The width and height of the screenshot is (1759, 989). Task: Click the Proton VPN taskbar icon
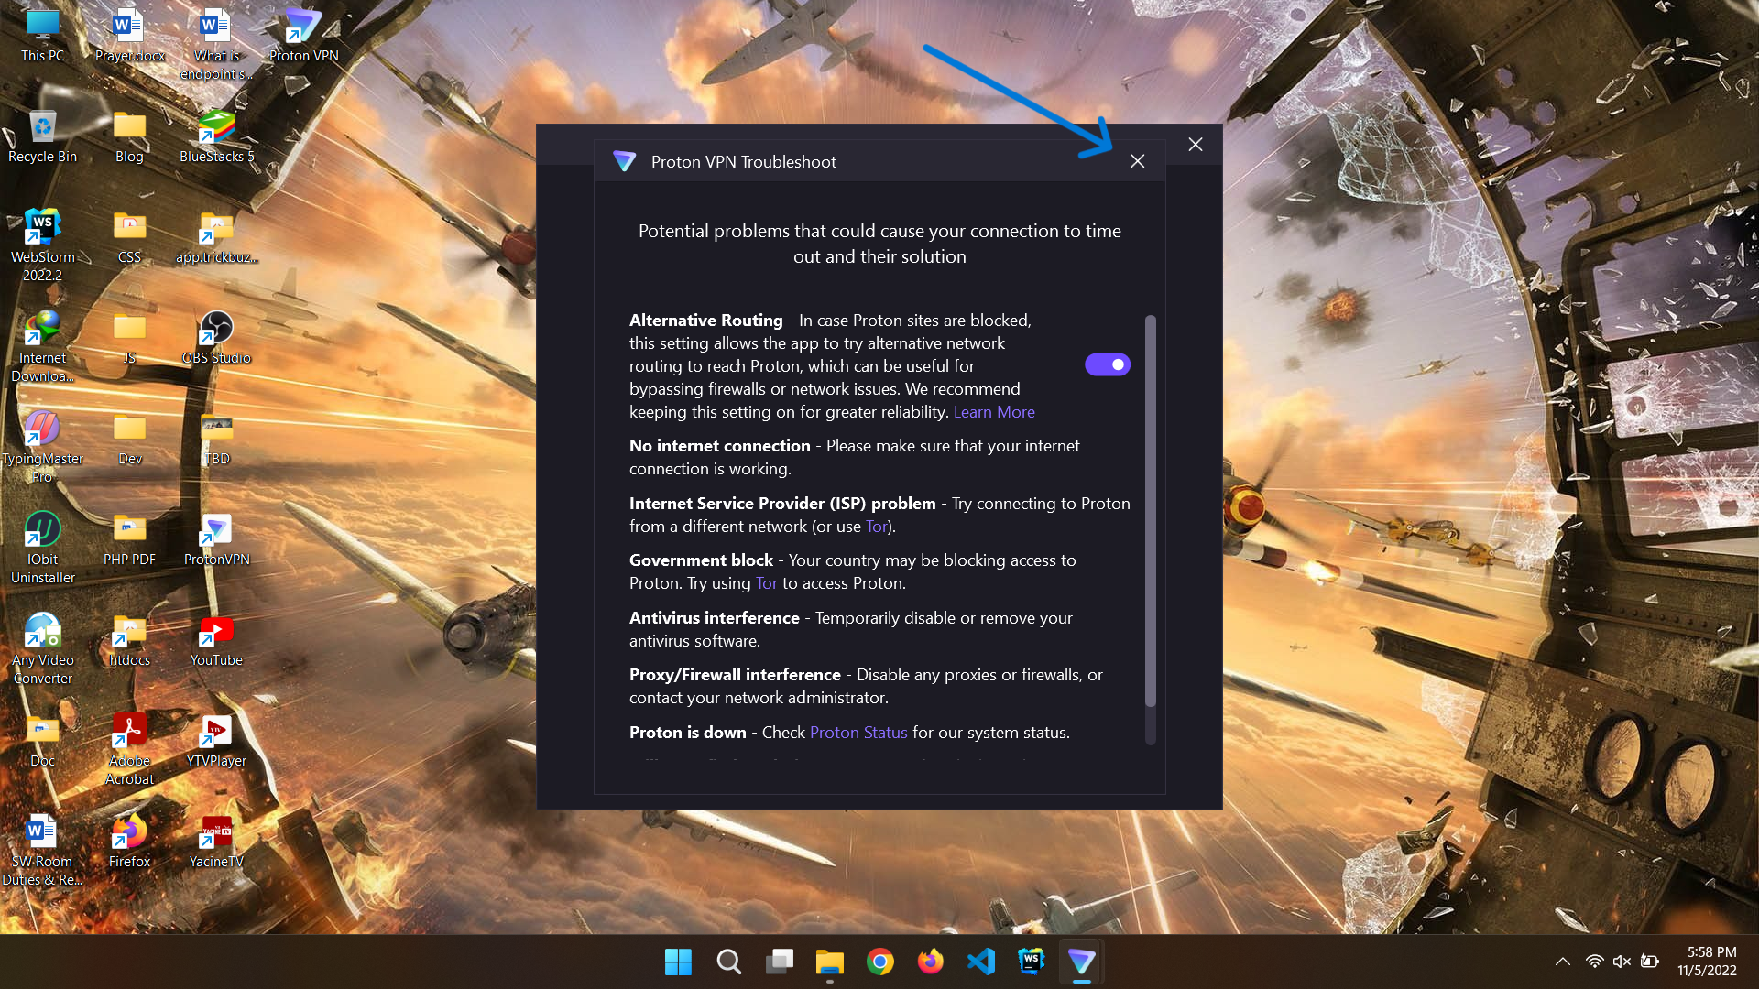point(1081,962)
